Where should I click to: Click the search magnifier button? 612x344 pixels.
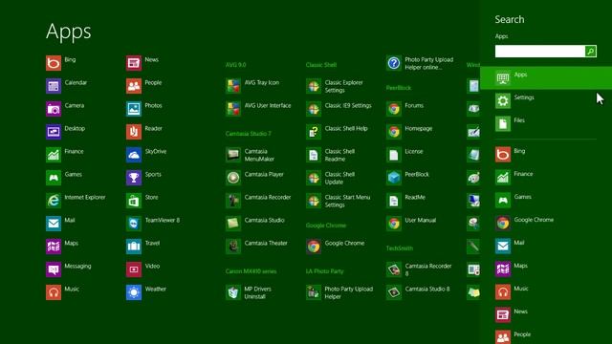point(591,51)
